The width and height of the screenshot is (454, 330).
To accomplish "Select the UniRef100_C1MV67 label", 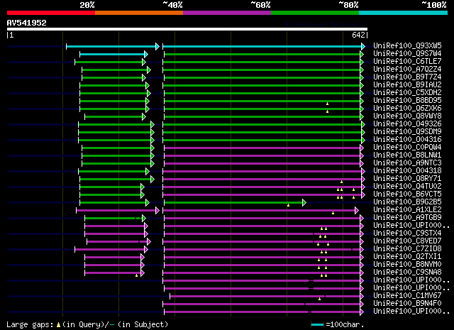I will (x=407, y=296).
